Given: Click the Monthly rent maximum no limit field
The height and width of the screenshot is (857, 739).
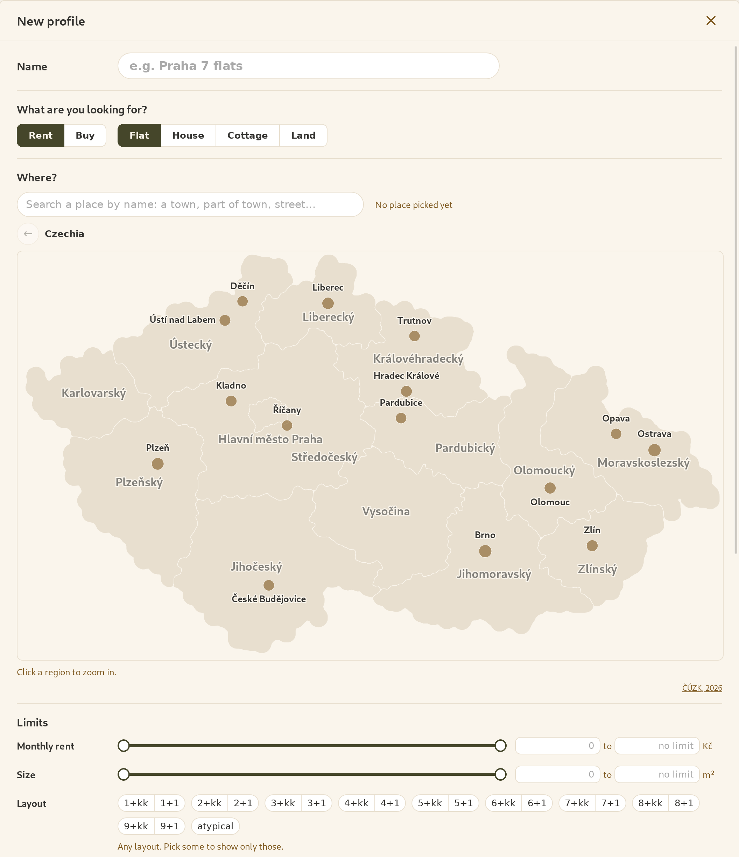Looking at the screenshot, I should 657,746.
